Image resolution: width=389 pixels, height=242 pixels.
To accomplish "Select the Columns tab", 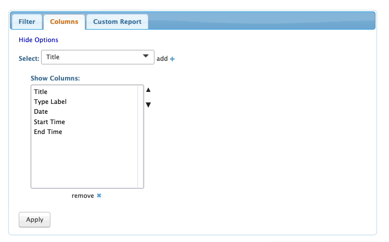I will (64, 22).
